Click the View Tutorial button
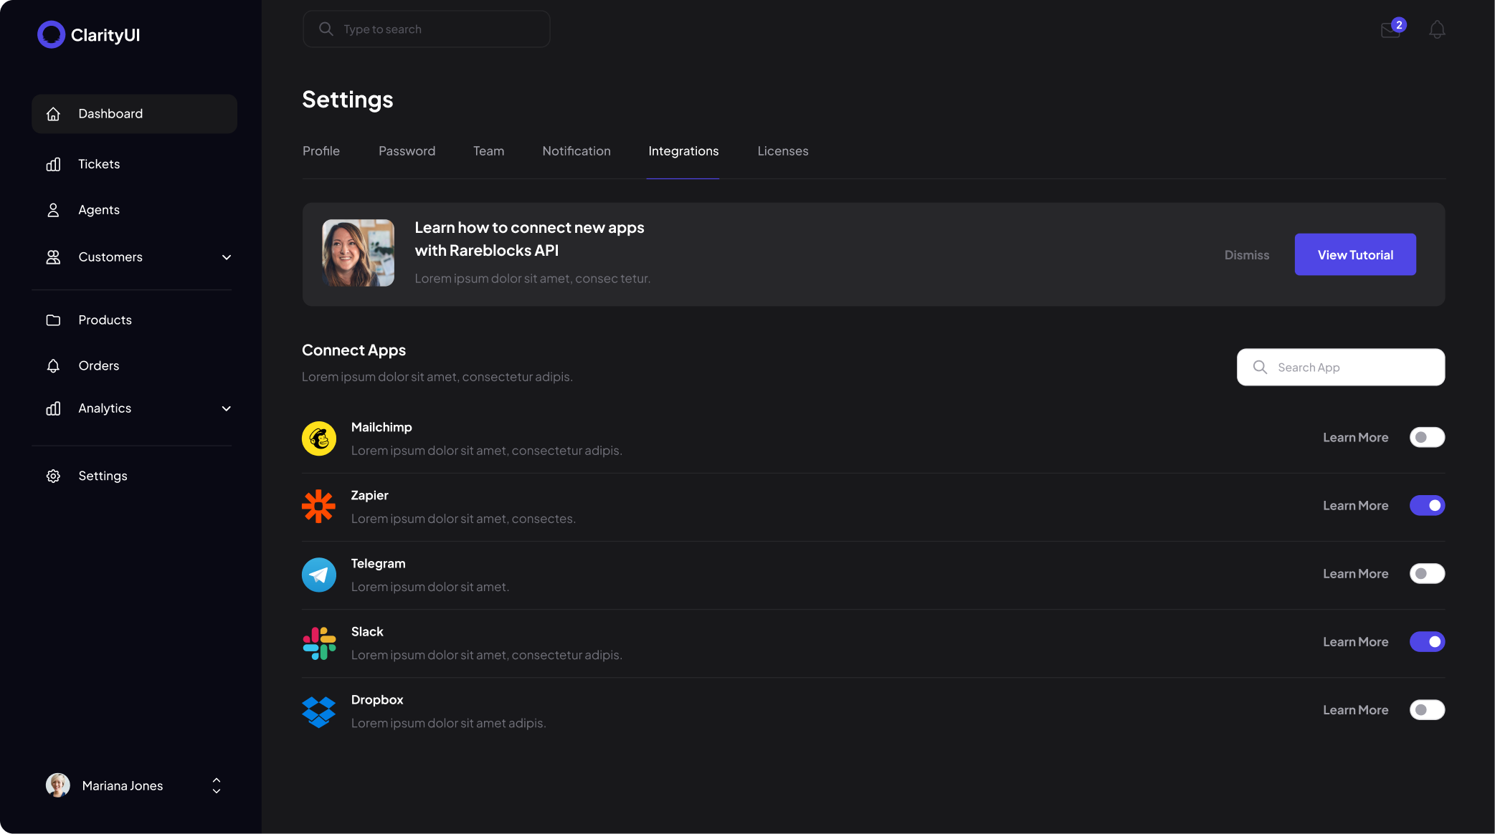This screenshot has height=834, width=1495. point(1355,254)
